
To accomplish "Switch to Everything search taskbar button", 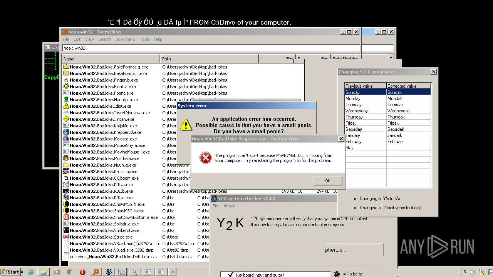I will click(96, 272).
